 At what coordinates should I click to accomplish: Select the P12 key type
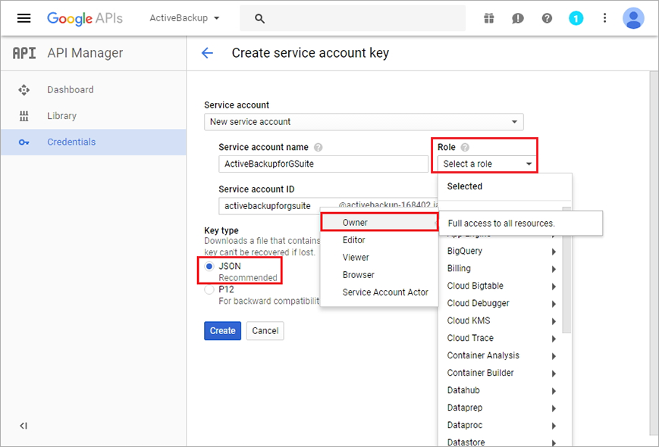[209, 289]
